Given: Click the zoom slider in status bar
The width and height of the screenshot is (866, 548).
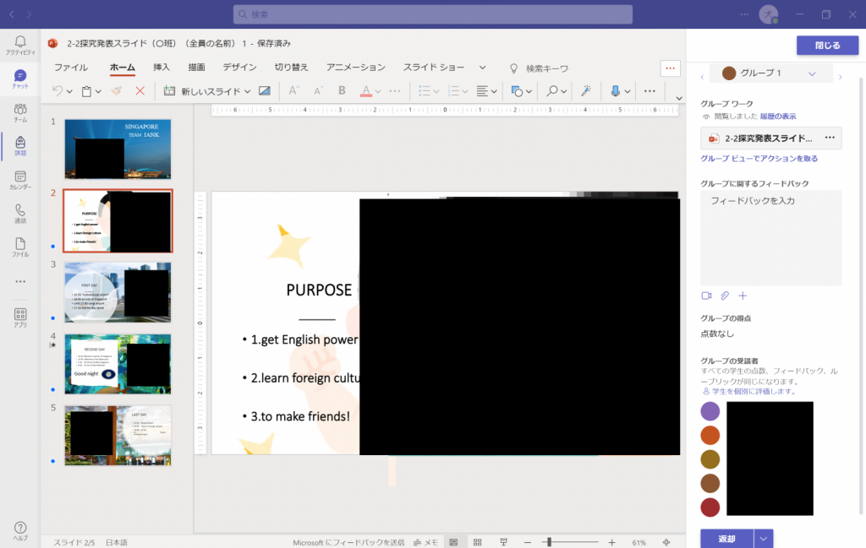Looking at the screenshot, I should pos(548,542).
